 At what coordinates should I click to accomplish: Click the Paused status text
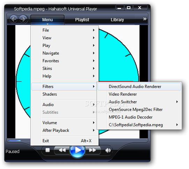[13, 151]
